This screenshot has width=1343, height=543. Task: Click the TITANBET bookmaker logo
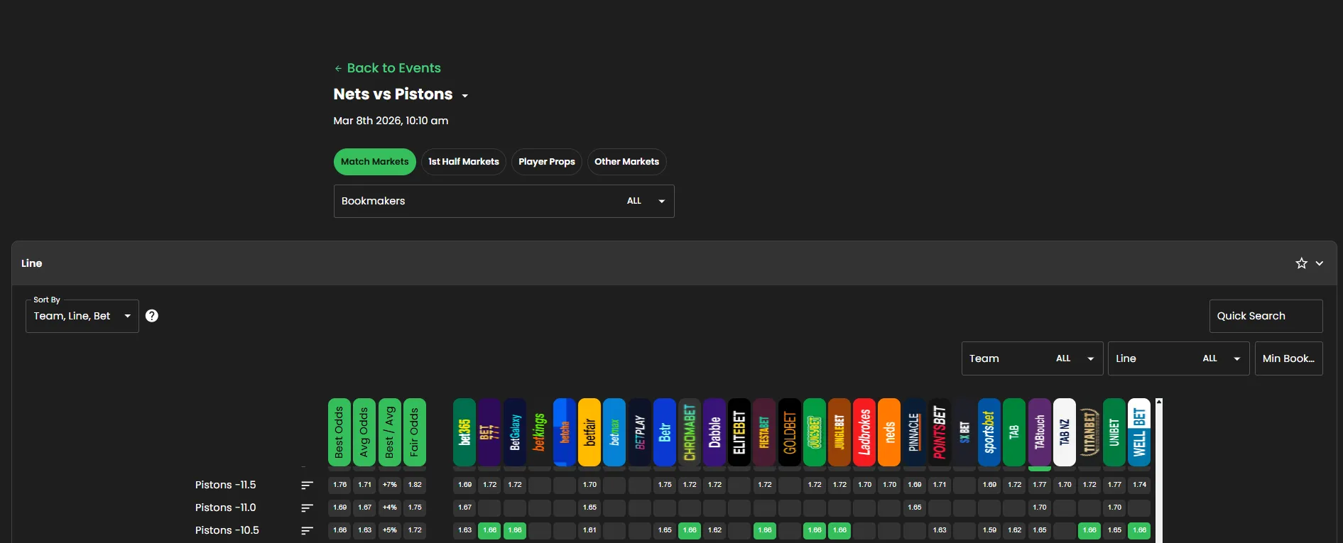[1089, 432]
